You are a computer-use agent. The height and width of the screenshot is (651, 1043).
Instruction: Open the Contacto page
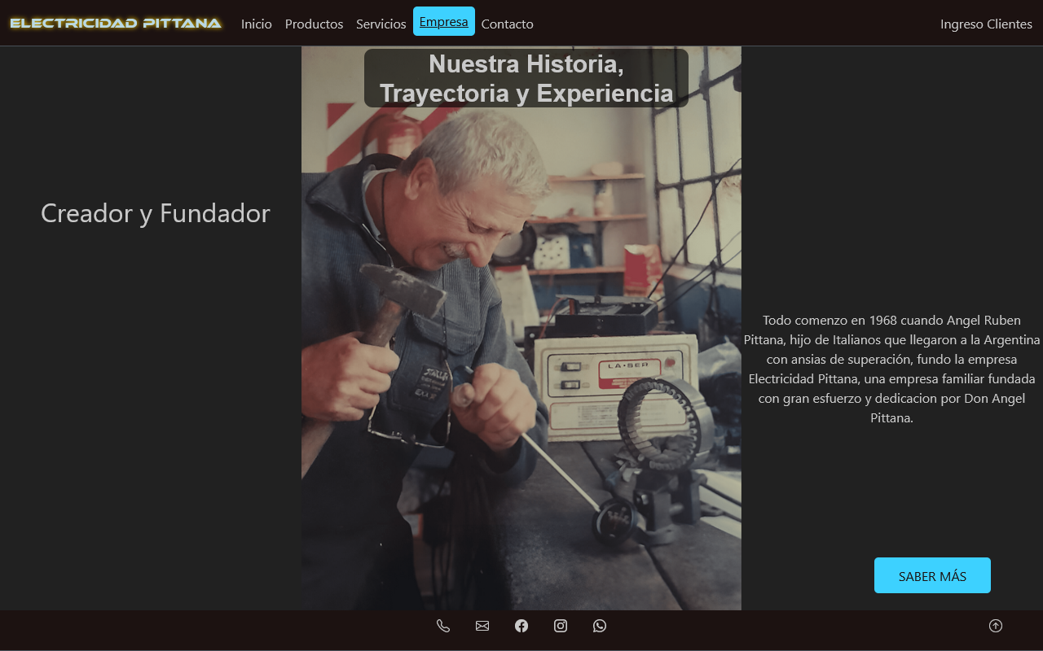point(508,24)
